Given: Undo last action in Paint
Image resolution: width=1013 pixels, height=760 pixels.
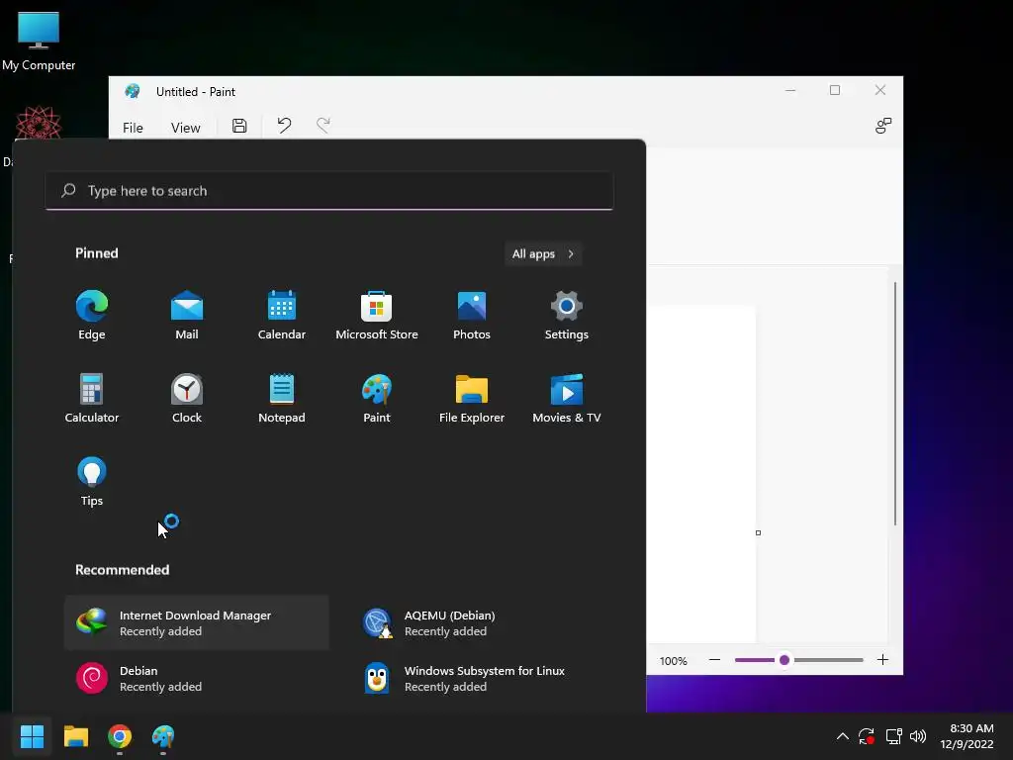Looking at the screenshot, I should click(x=284, y=126).
